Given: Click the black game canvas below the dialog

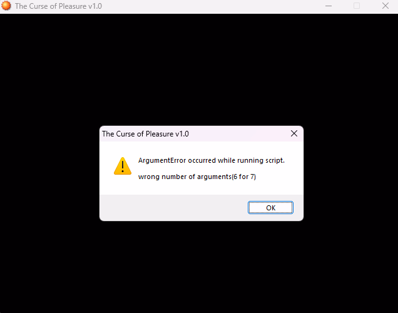Looking at the screenshot, I should click(199, 267).
